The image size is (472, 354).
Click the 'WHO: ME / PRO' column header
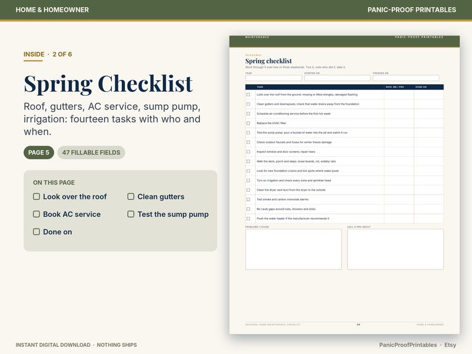(x=395, y=87)
